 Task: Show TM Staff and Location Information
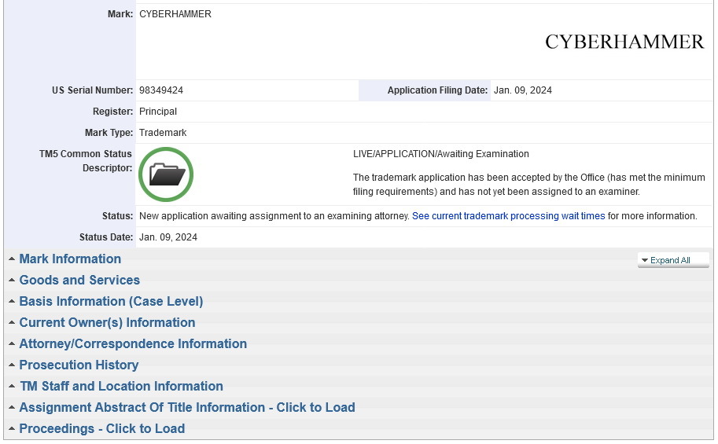click(121, 387)
